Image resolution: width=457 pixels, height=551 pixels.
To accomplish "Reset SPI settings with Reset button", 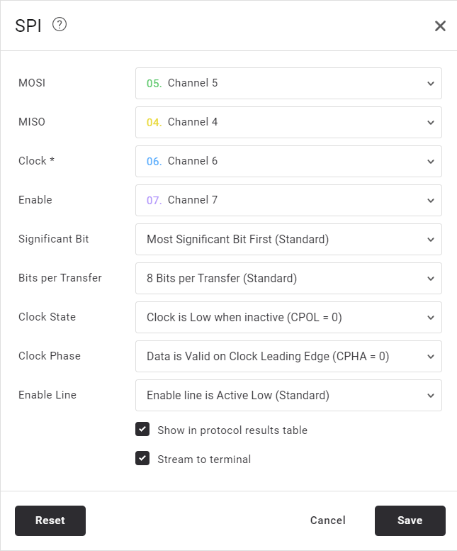I will click(50, 521).
